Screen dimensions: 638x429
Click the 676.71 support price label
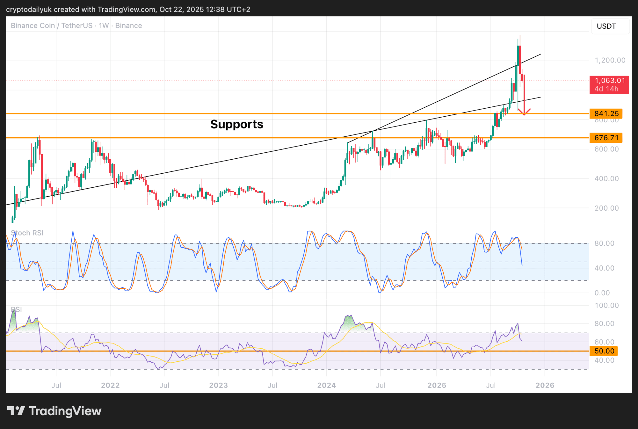[606, 138]
